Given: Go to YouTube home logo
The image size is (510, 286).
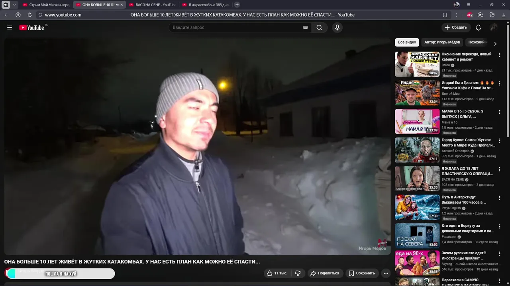Looking at the screenshot, I should point(31,27).
